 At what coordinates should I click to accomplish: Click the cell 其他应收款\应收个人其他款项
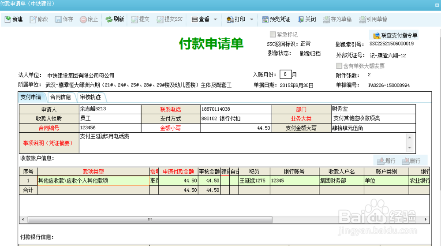pos(93,180)
